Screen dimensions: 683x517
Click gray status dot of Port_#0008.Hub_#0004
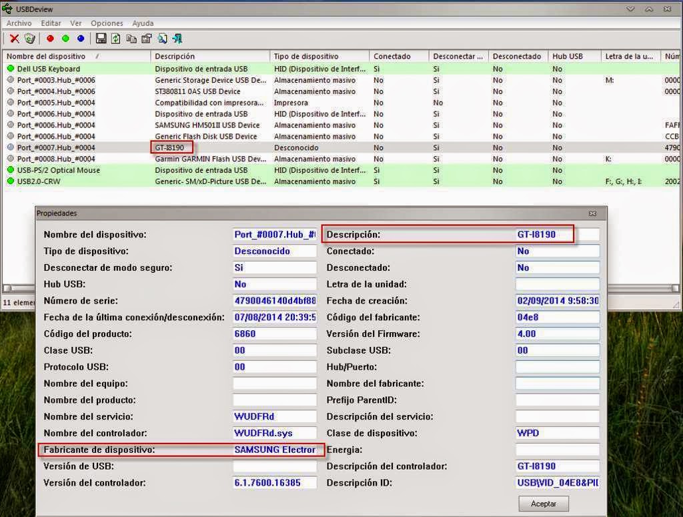11,159
